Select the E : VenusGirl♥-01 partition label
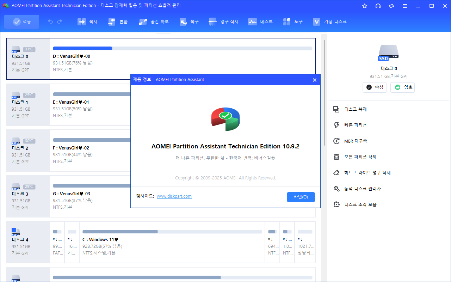451x282 pixels. point(71,102)
